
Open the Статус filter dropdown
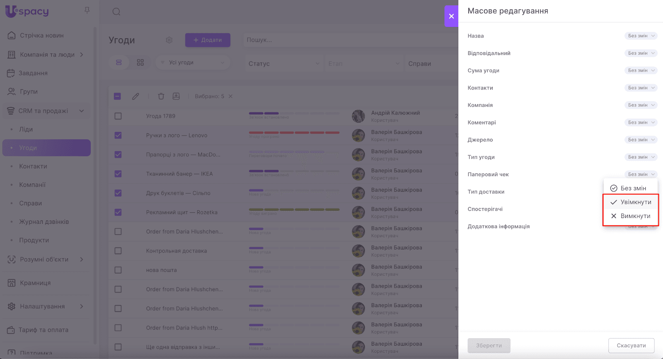tap(284, 63)
